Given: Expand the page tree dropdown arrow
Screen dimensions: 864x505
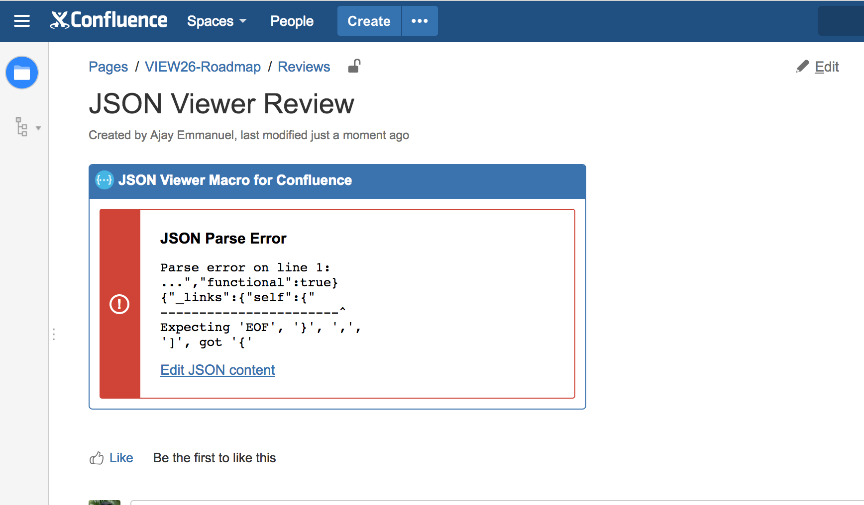Looking at the screenshot, I should pos(38,128).
